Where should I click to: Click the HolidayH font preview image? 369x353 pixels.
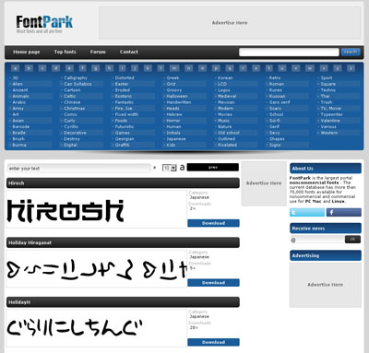pos(97,328)
